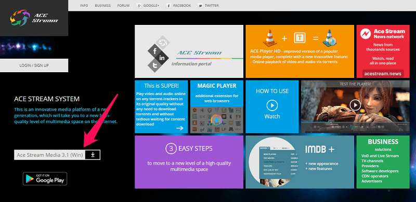Click 'to move to a new level' text
416x202 pixels.
click(x=189, y=166)
